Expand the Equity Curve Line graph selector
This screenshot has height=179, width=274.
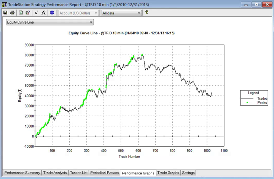point(50,22)
